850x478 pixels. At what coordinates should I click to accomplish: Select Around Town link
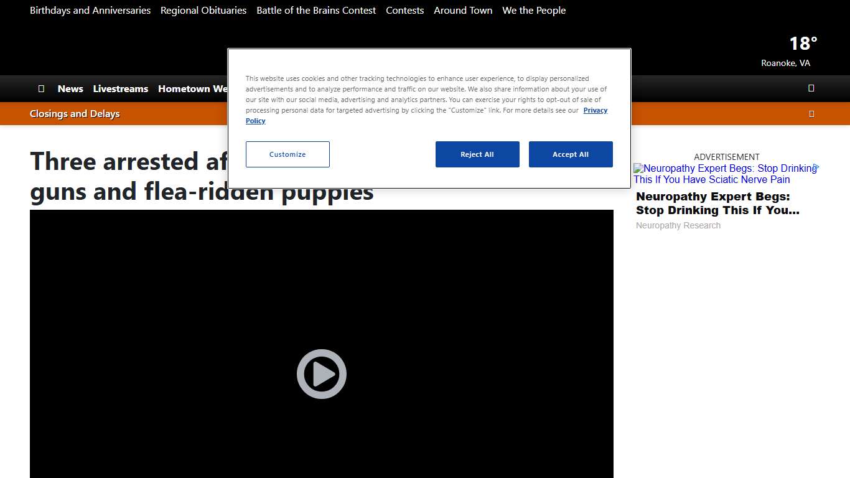463,11
